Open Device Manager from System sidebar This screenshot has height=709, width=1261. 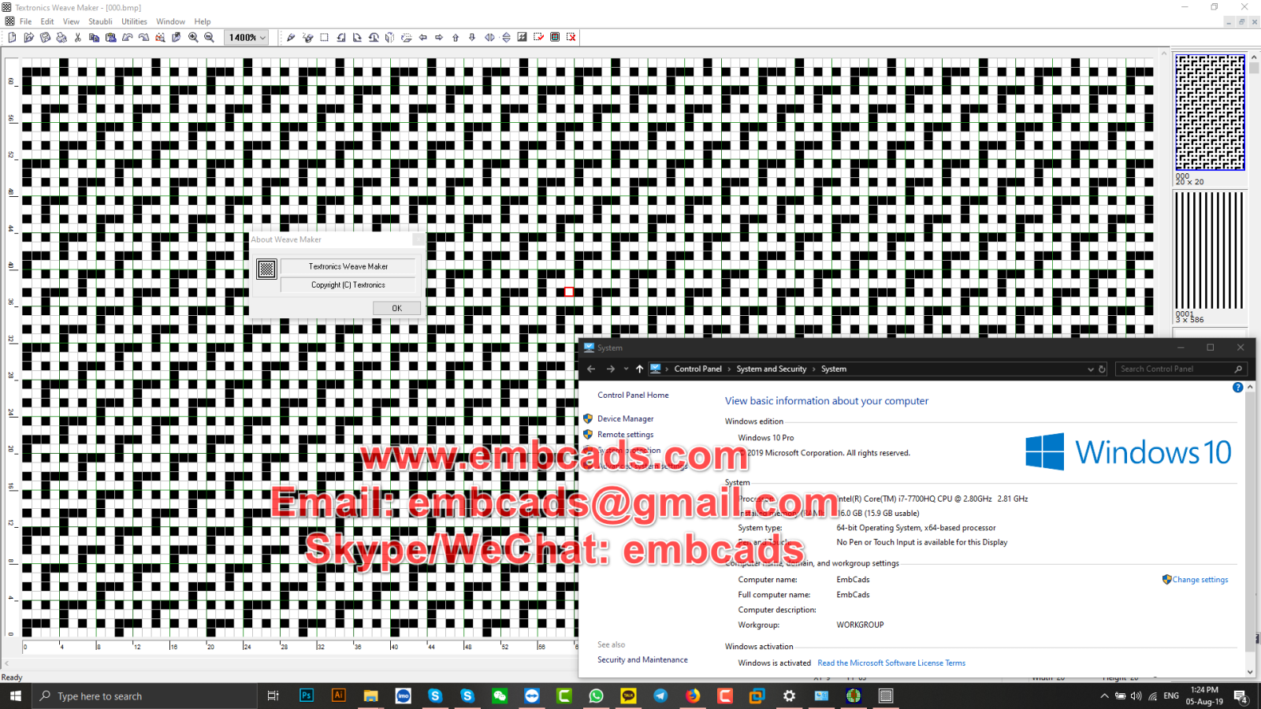(x=625, y=419)
